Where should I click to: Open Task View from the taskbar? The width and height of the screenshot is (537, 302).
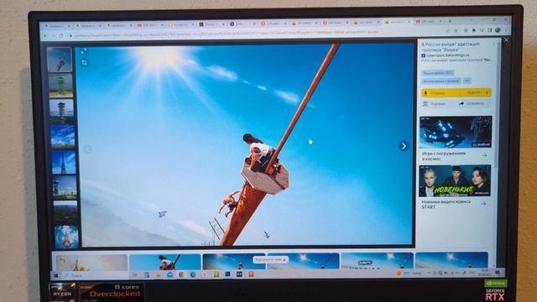tap(135, 275)
